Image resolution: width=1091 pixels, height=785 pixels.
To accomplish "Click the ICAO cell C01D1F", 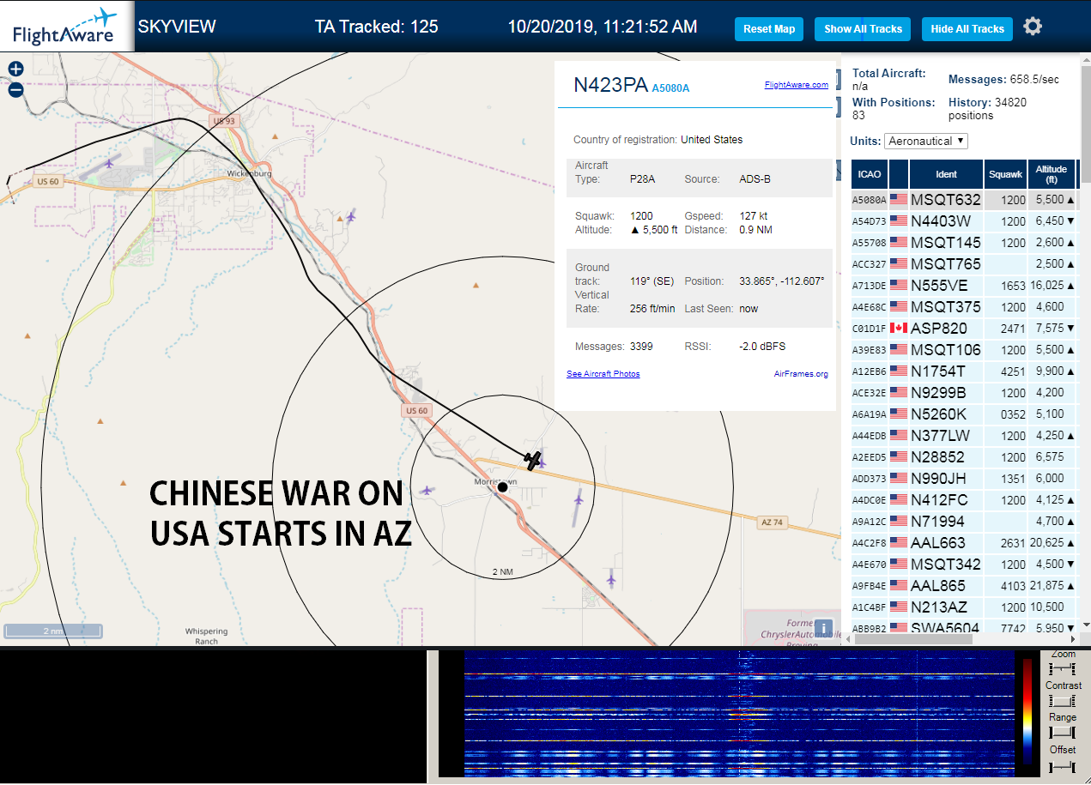I will [869, 329].
